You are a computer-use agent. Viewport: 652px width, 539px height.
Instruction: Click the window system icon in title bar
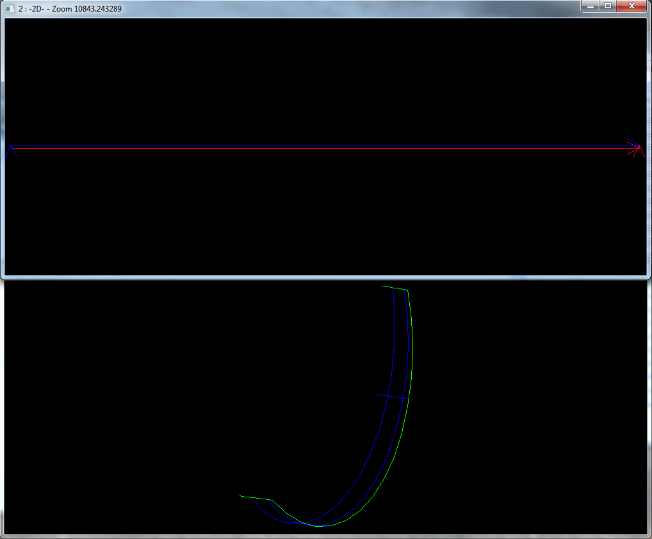click(x=10, y=9)
